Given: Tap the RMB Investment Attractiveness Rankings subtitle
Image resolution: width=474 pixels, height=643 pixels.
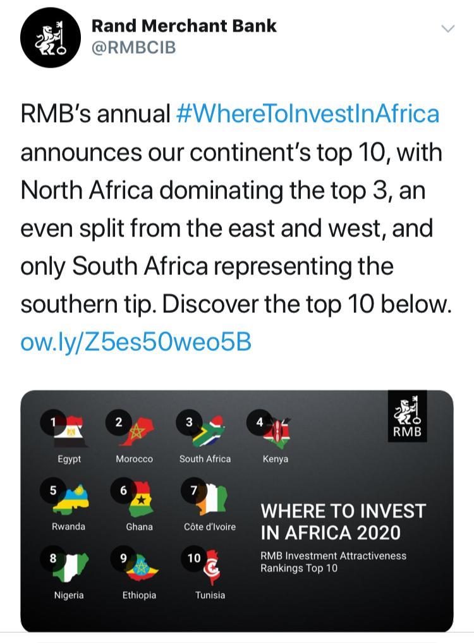Looking at the screenshot, I should point(333,561).
